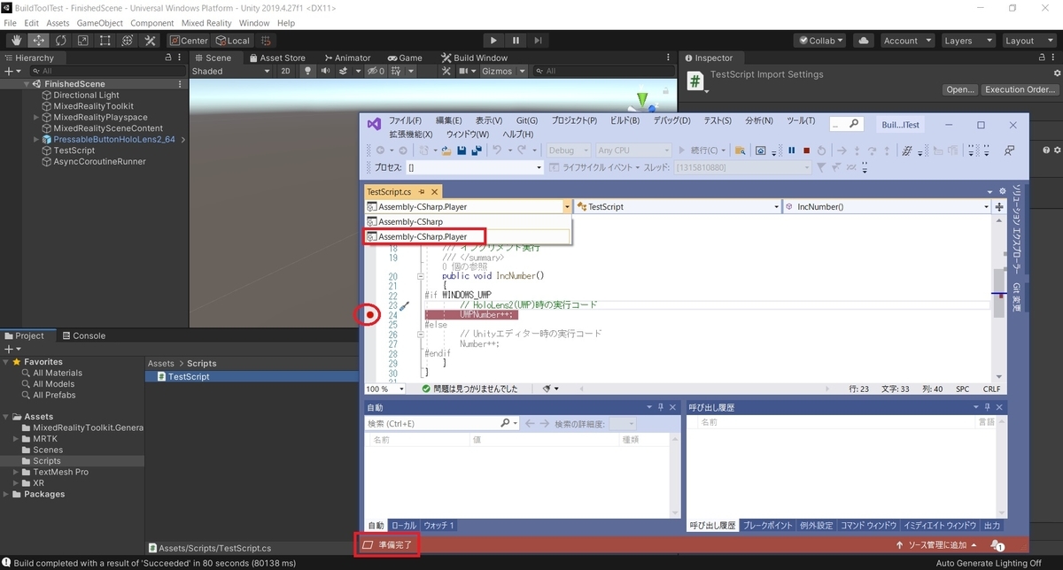The height and width of the screenshot is (570, 1063).
Task: Open the プロセス process combo box
Action: click(x=475, y=167)
